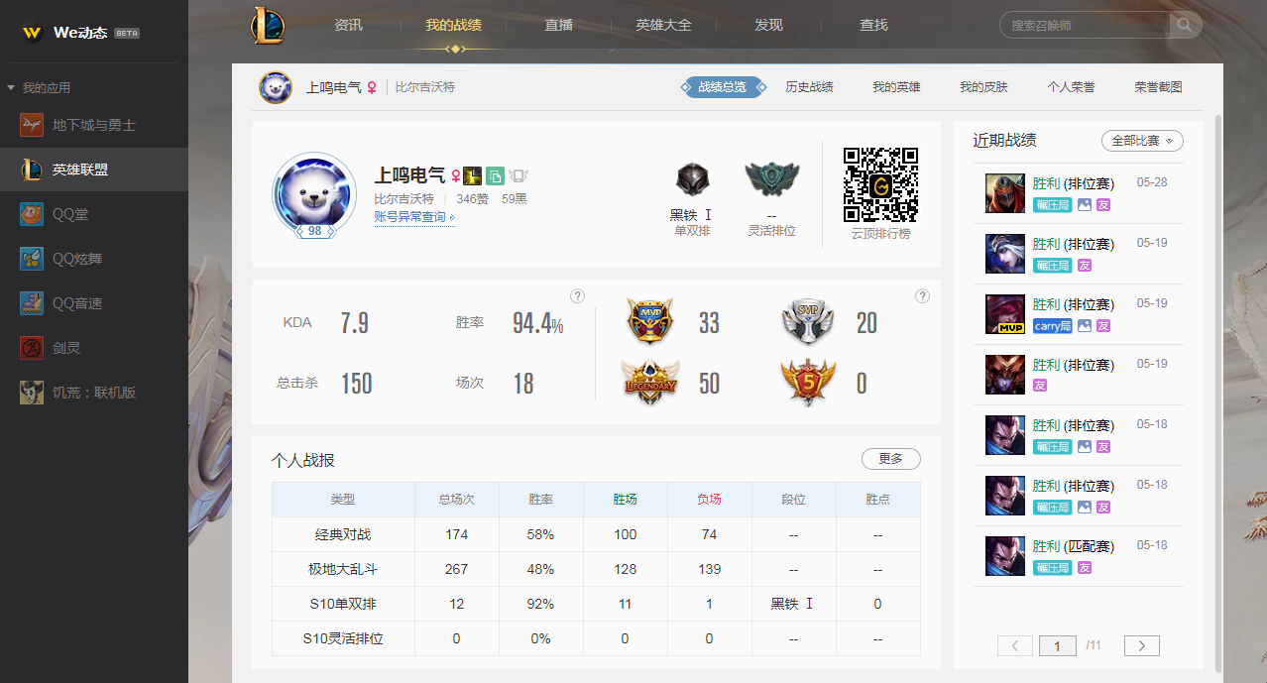Open the 发现 tab
1267x683 pixels.
(x=768, y=25)
